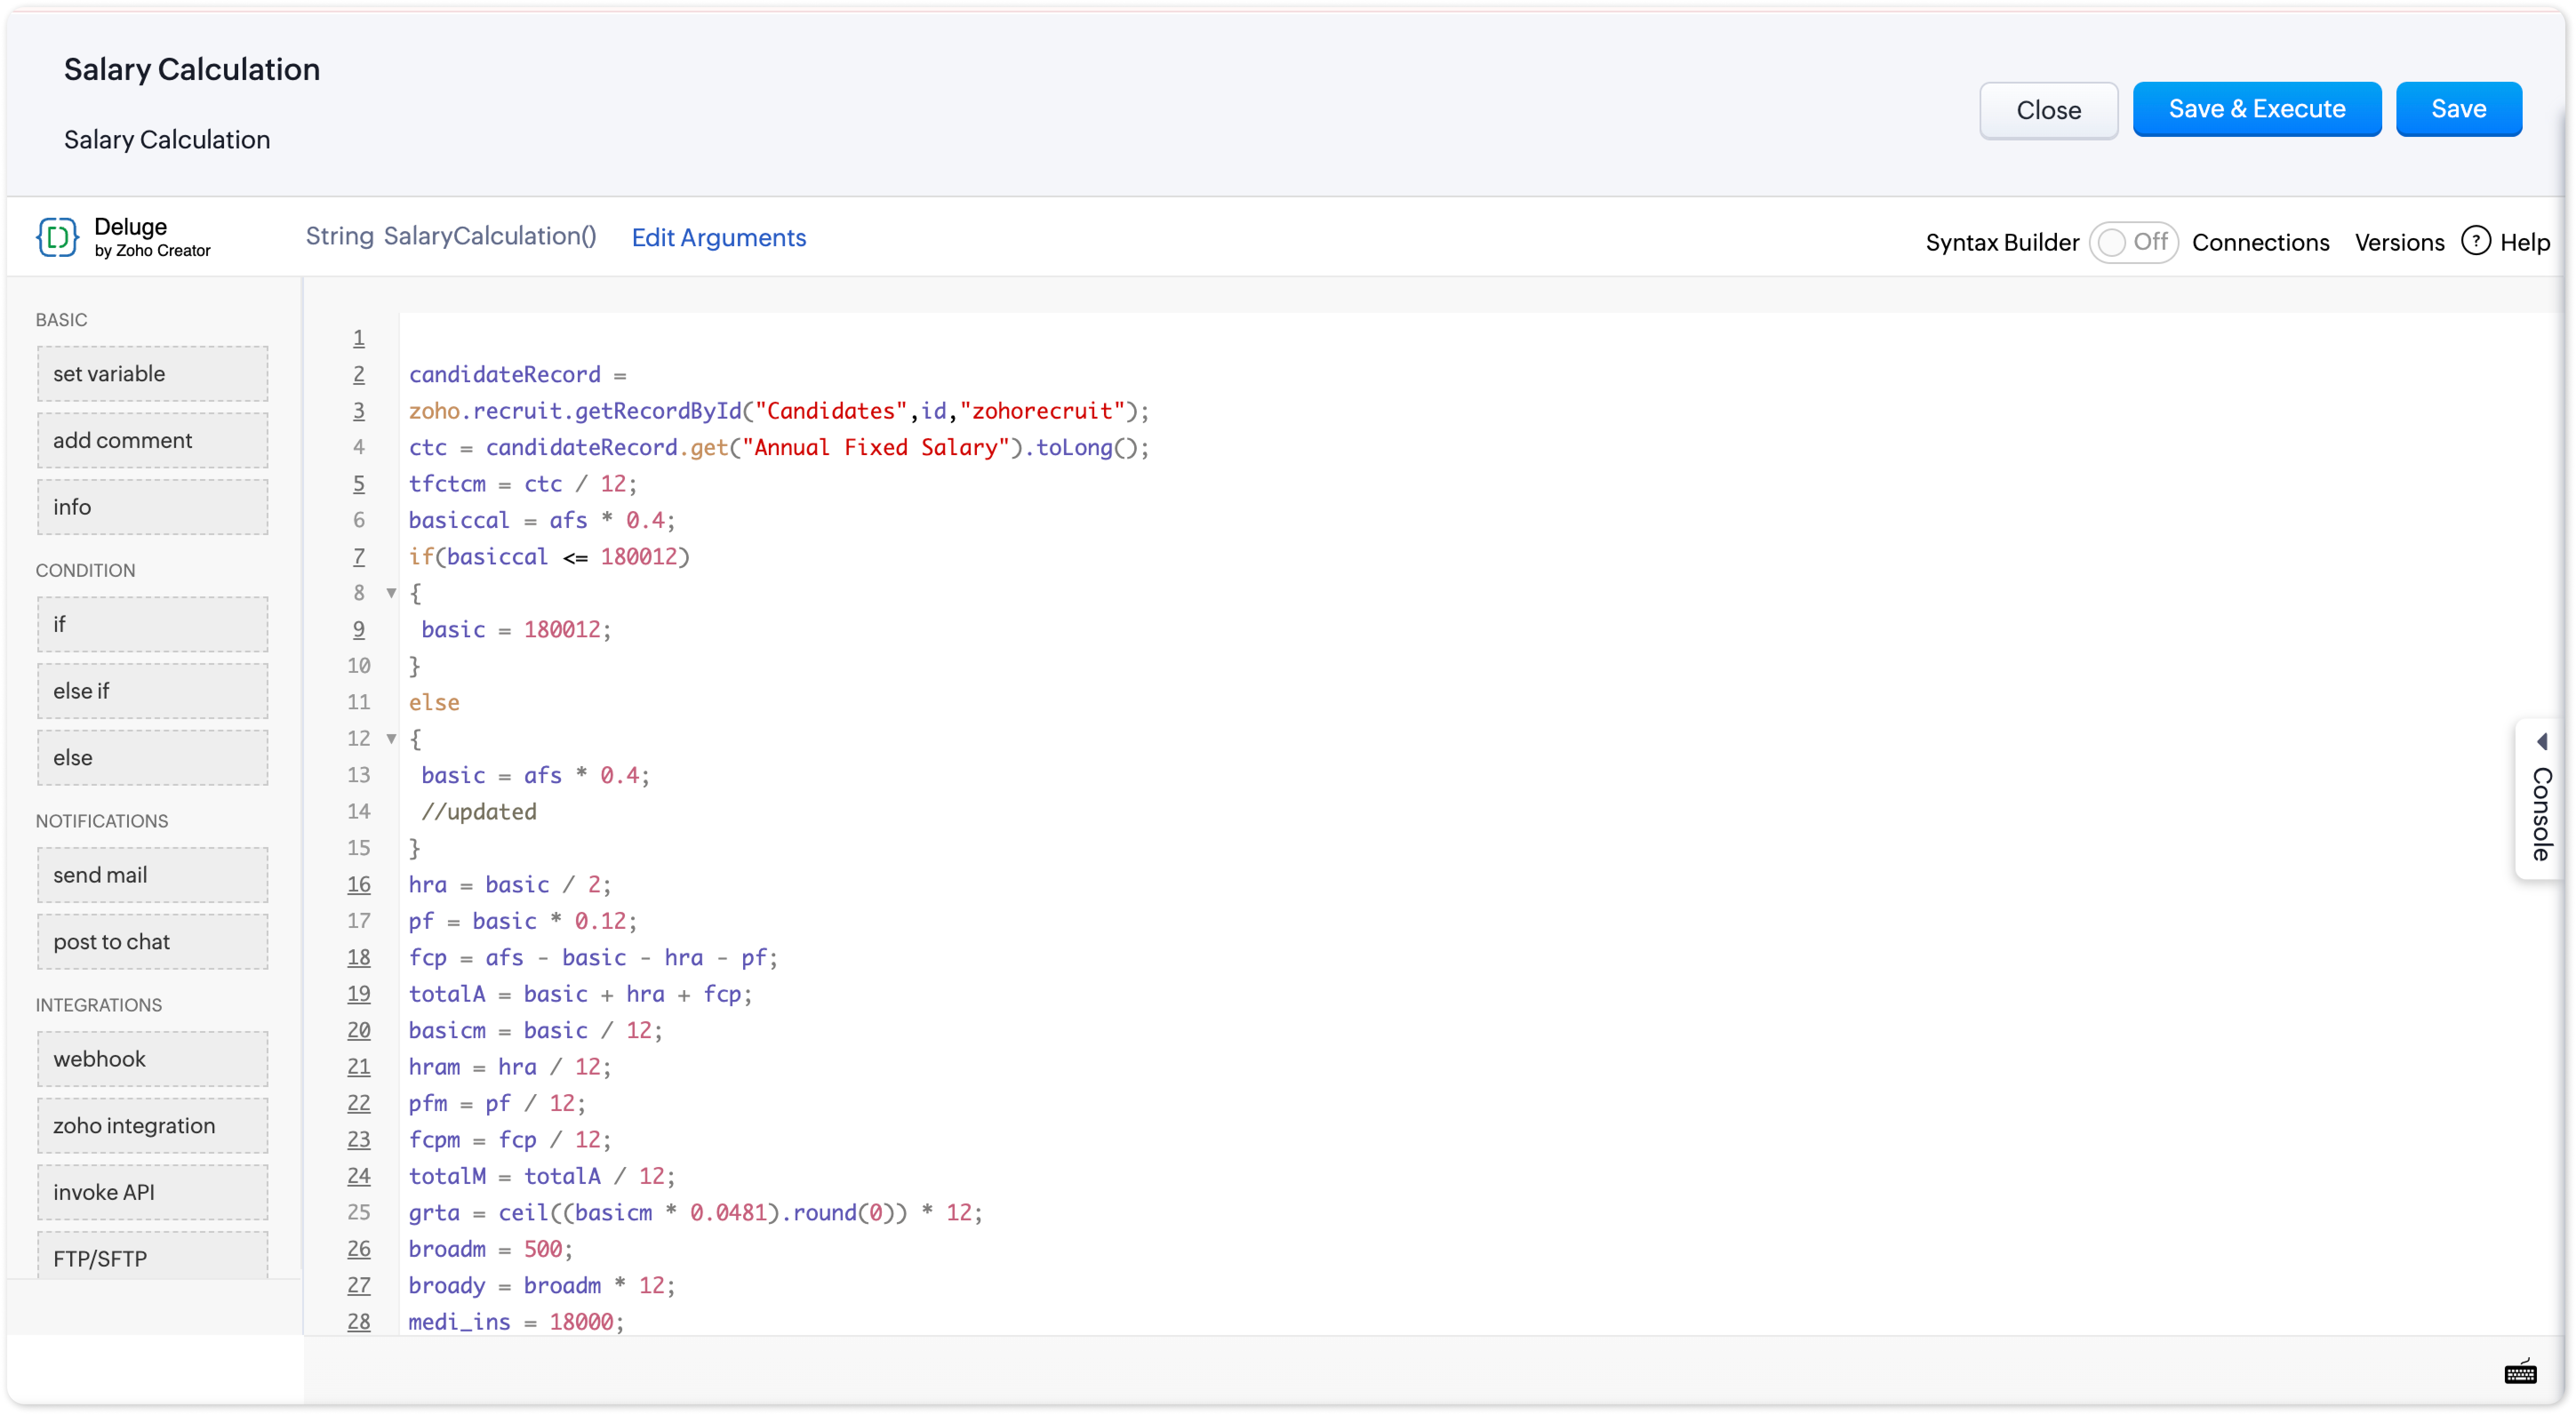Click the Deluge logo icon
Screen dimensions: 2576x1415
[57, 237]
